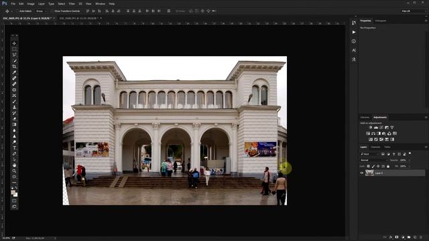Create a new layer icon
The width and height of the screenshot is (429, 241).
(x=415, y=237)
